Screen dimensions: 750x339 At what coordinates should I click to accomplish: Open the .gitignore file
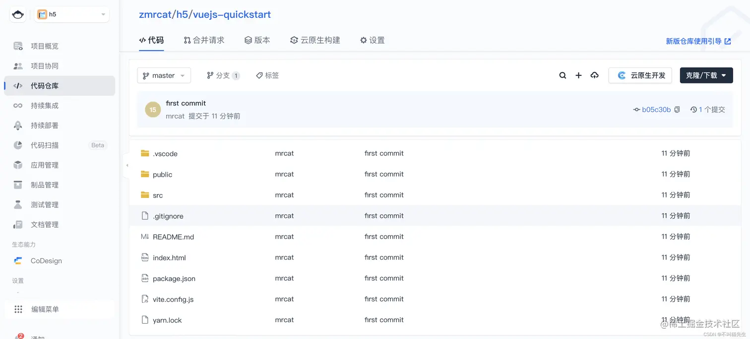pyautogui.click(x=168, y=216)
